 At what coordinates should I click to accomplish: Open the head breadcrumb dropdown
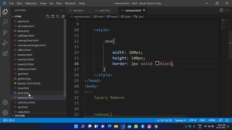[112, 17]
